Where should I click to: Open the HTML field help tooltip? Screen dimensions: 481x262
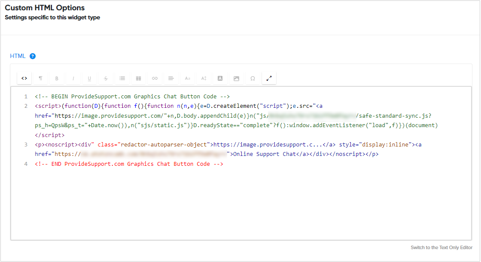coord(33,56)
